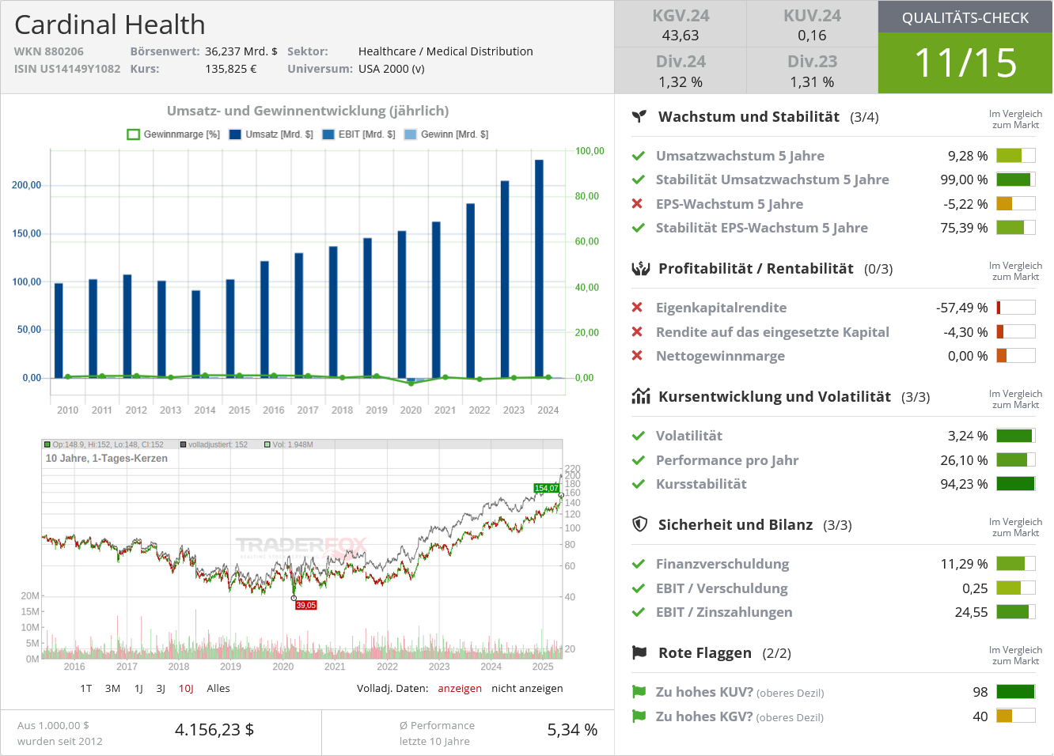Switch price chart to 3J range

tap(161, 689)
